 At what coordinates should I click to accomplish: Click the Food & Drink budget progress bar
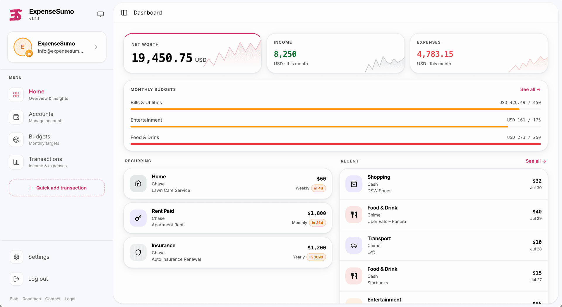335,144
